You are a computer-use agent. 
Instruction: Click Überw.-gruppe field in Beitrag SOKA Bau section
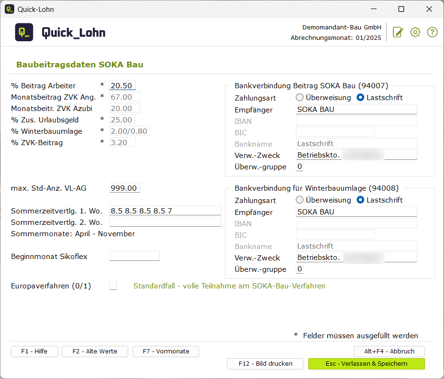pyautogui.click(x=300, y=166)
